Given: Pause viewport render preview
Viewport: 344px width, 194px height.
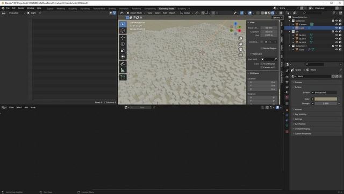Looking at the screenshot, I should (281, 13).
